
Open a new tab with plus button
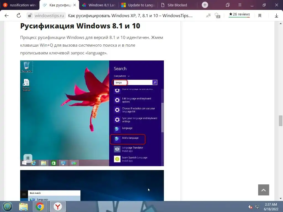tap(205, 5)
